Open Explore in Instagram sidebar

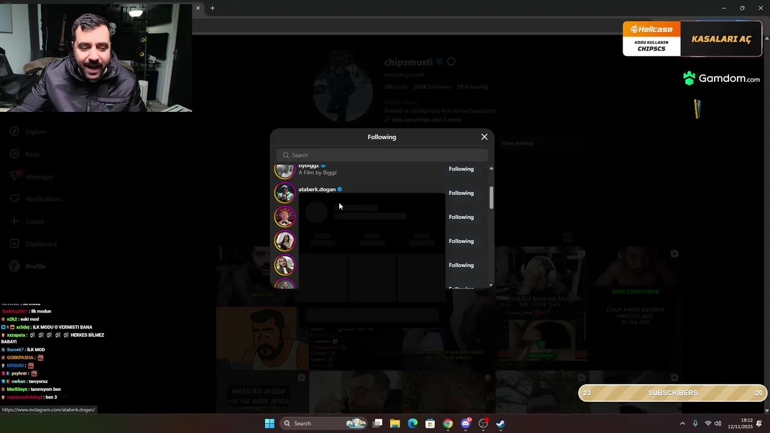pyautogui.click(x=28, y=132)
